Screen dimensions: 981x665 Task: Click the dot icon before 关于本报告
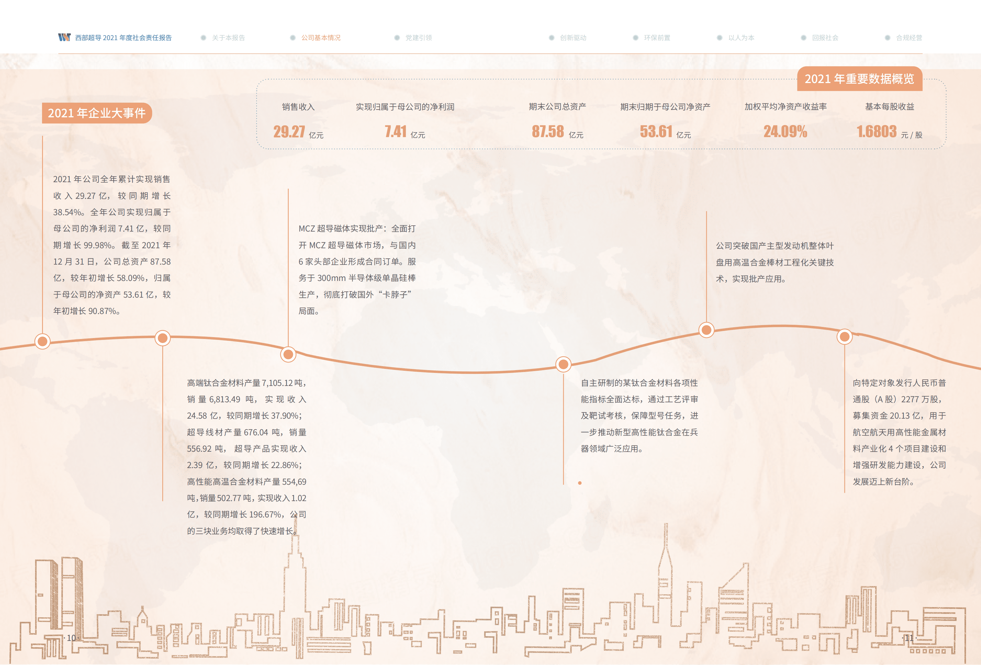(x=203, y=38)
